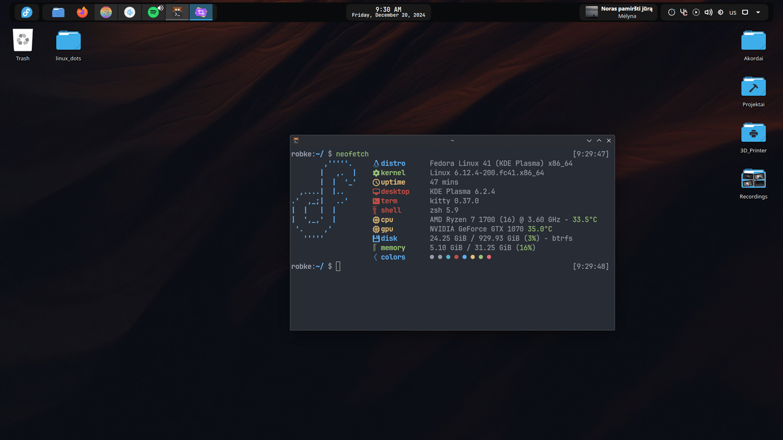783x440 pixels.
Task: Click the display configuration tray icon
Action: click(x=745, y=12)
